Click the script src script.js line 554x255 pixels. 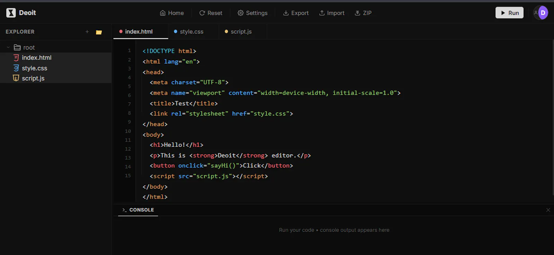point(209,176)
